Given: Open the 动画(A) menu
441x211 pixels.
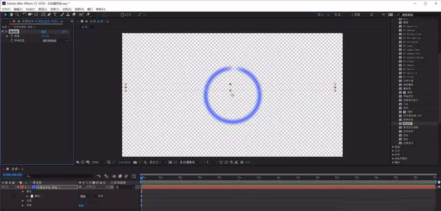Looking at the screenshot, I should (x=67, y=9).
